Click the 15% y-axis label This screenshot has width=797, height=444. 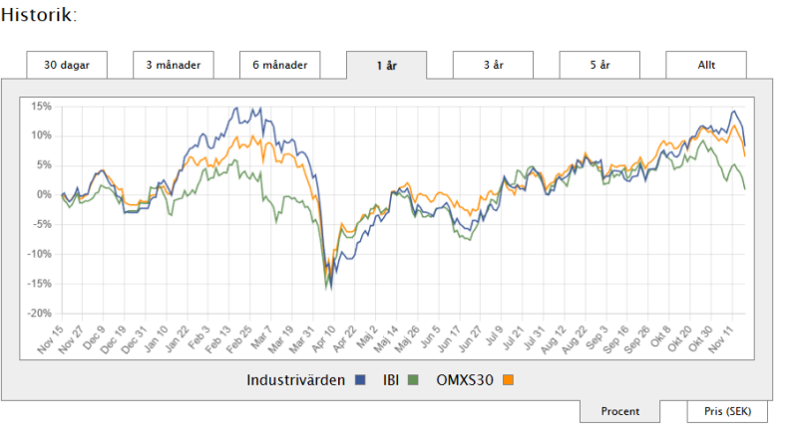coord(41,106)
